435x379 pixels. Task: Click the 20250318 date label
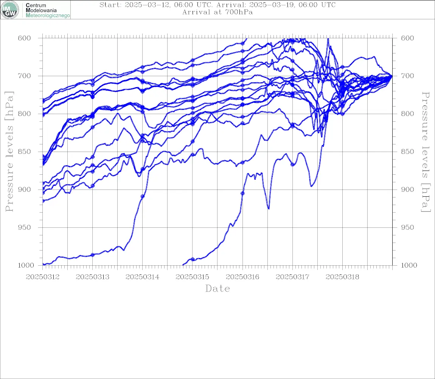pyautogui.click(x=342, y=277)
